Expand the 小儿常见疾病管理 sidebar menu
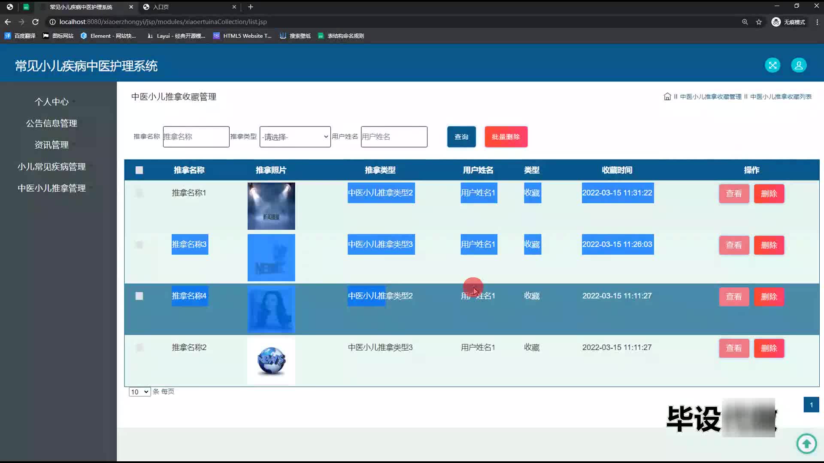This screenshot has height=463, width=824. click(x=51, y=167)
